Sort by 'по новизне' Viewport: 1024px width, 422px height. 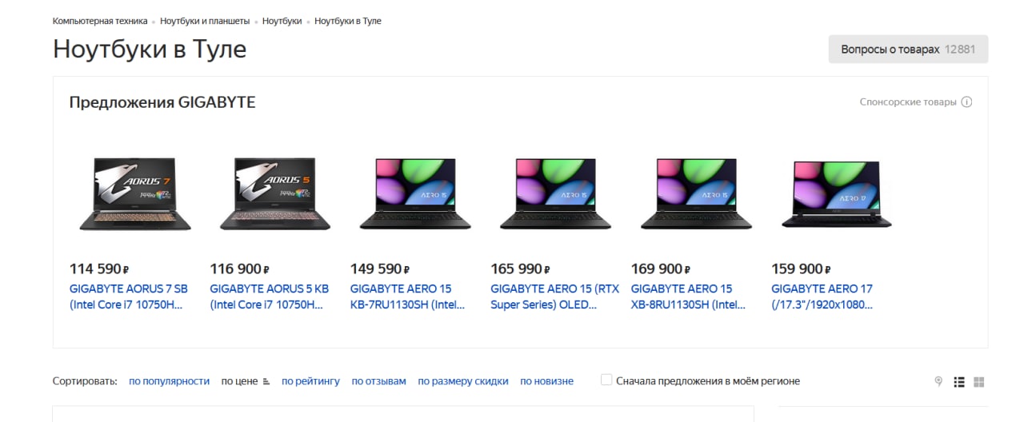pos(546,381)
